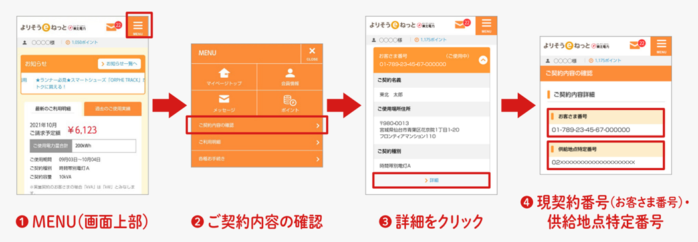Open 会員情報 person icon
Image resolution: width=698 pixels, height=242 pixels.
click(x=290, y=77)
